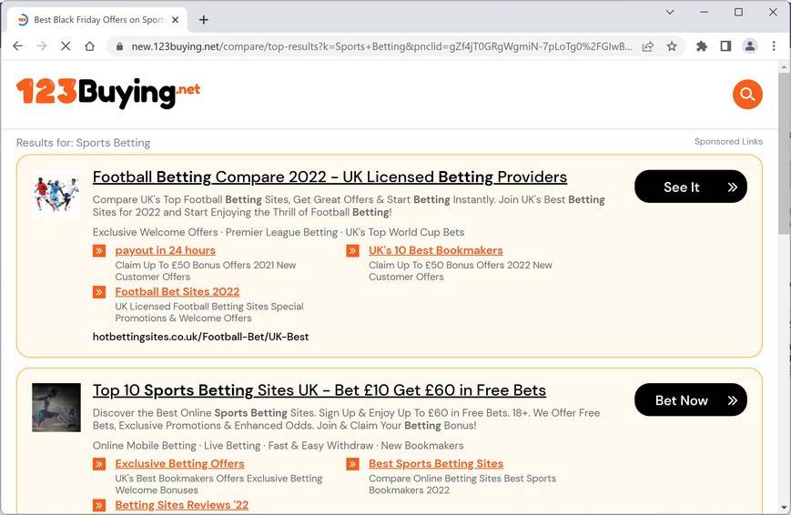Click arrow icon beside payout in 24 hours
Screen dimensions: 791x515
pos(99,251)
